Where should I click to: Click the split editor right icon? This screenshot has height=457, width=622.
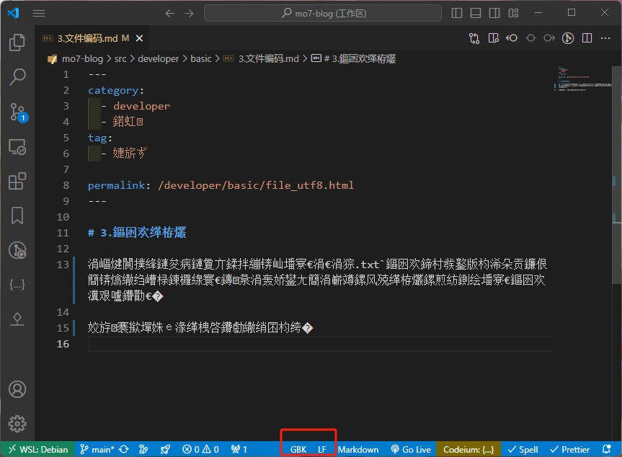coord(587,38)
